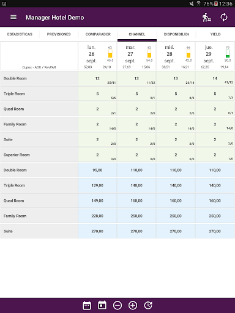Switch to the PREVISIONES tab
The height and width of the screenshot is (313, 235).
[59, 34]
